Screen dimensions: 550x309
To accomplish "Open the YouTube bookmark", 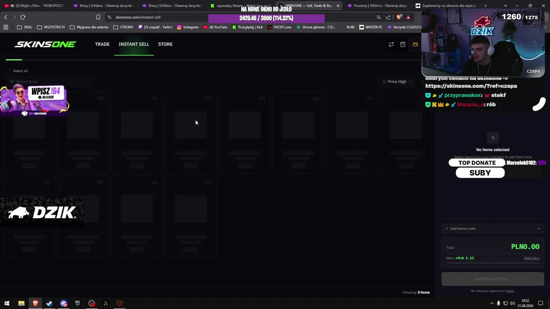I will [x=215, y=27].
